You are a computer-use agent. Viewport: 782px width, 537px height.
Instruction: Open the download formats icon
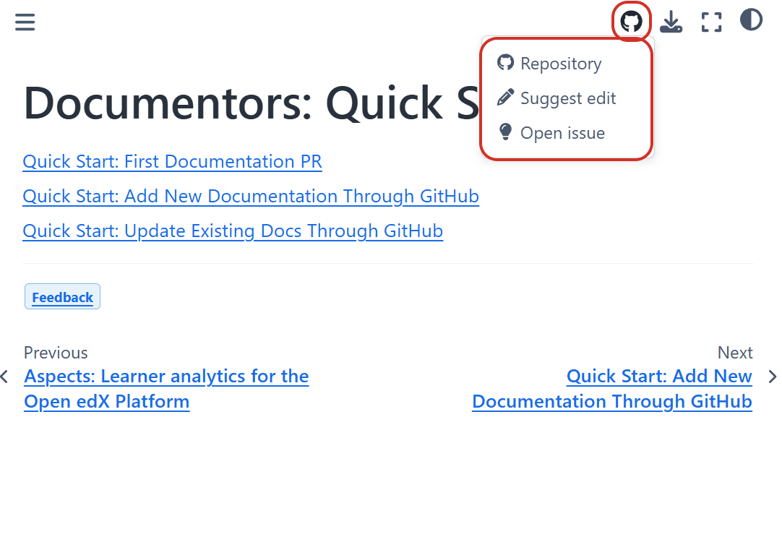(x=671, y=22)
